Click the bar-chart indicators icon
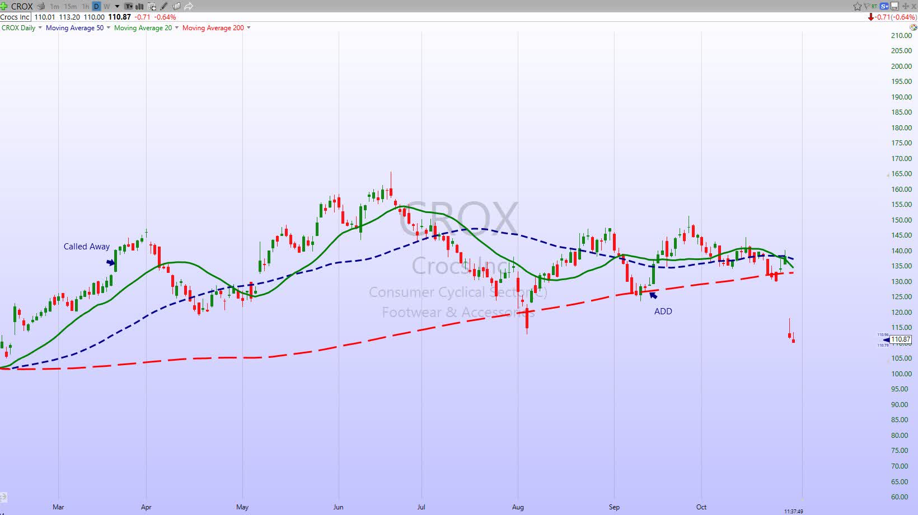 139,6
